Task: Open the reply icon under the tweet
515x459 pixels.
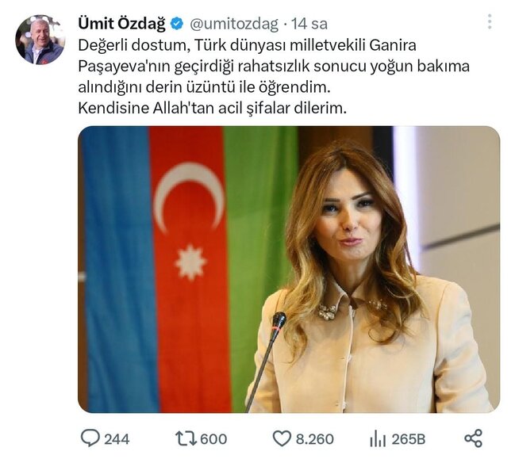Action: [x=90, y=438]
